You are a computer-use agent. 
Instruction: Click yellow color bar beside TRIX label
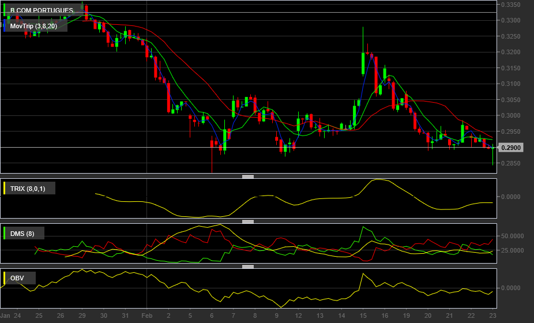(5, 188)
